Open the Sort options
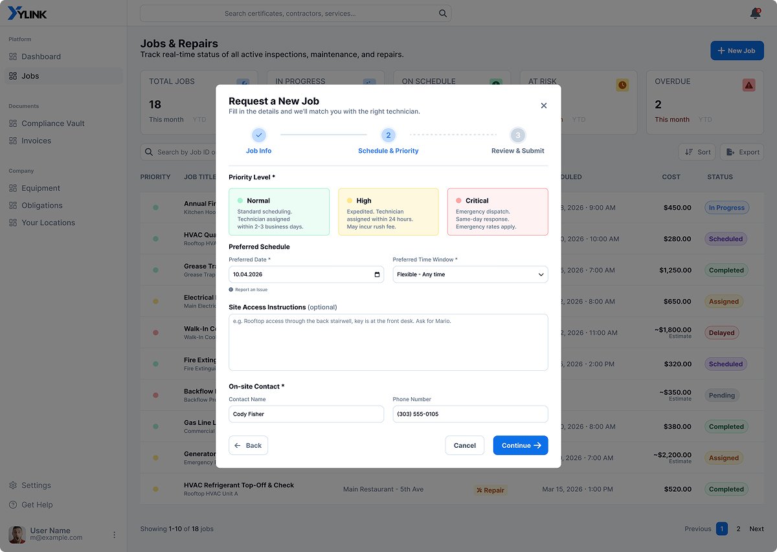 click(x=697, y=152)
